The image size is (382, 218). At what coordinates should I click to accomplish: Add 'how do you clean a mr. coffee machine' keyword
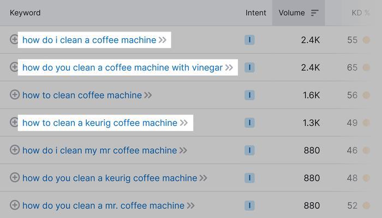click(15, 205)
